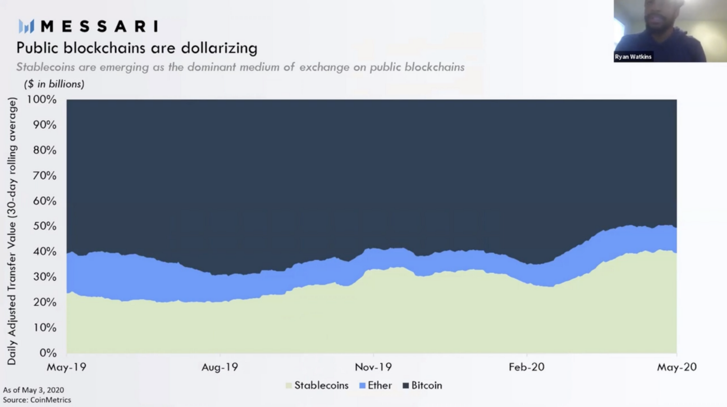Click the Ryan Watkins name tag
The image size is (727, 407).
point(634,57)
